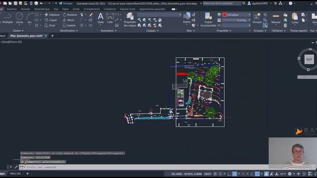The width and height of the screenshot is (317, 178).
Task: Open the Gérer ribbon tab
Action: (x=65, y=9)
